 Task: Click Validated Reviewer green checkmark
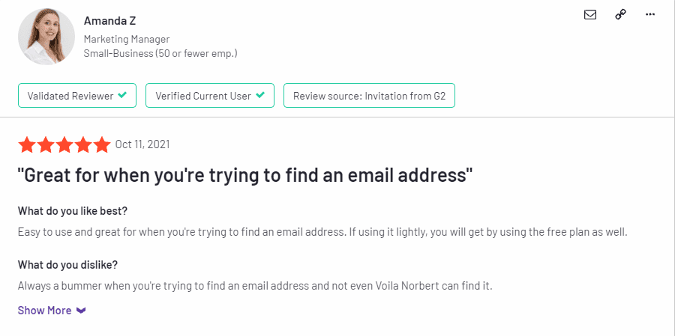pyautogui.click(x=123, y=95)
